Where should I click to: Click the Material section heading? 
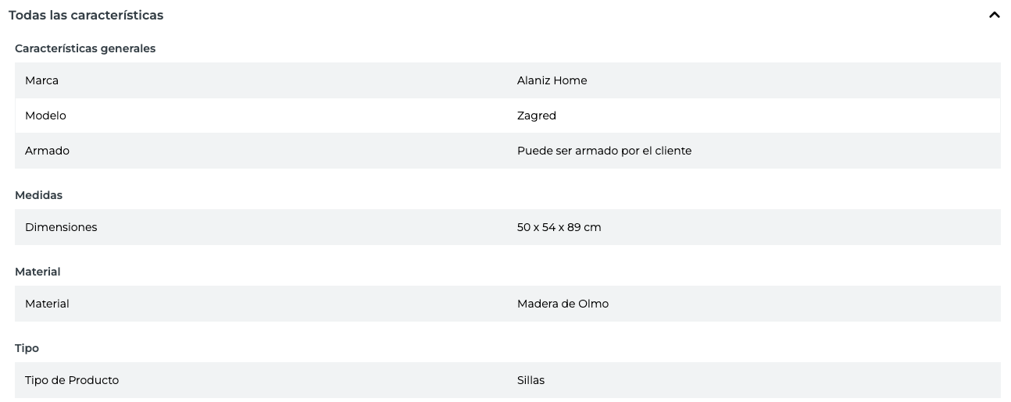pyautogui.click(x=38, y=272)
